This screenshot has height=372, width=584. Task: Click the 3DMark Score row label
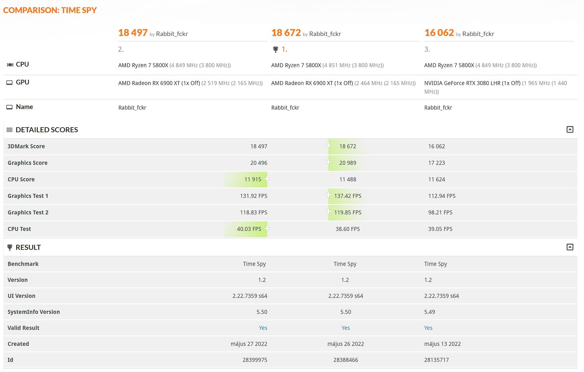point(26,146)
